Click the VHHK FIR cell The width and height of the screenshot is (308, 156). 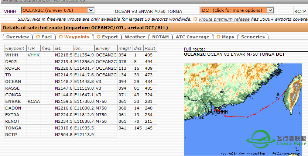(x=34, y=55)
